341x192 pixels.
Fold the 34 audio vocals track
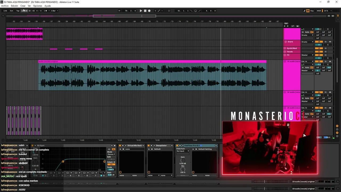point(285,92)
